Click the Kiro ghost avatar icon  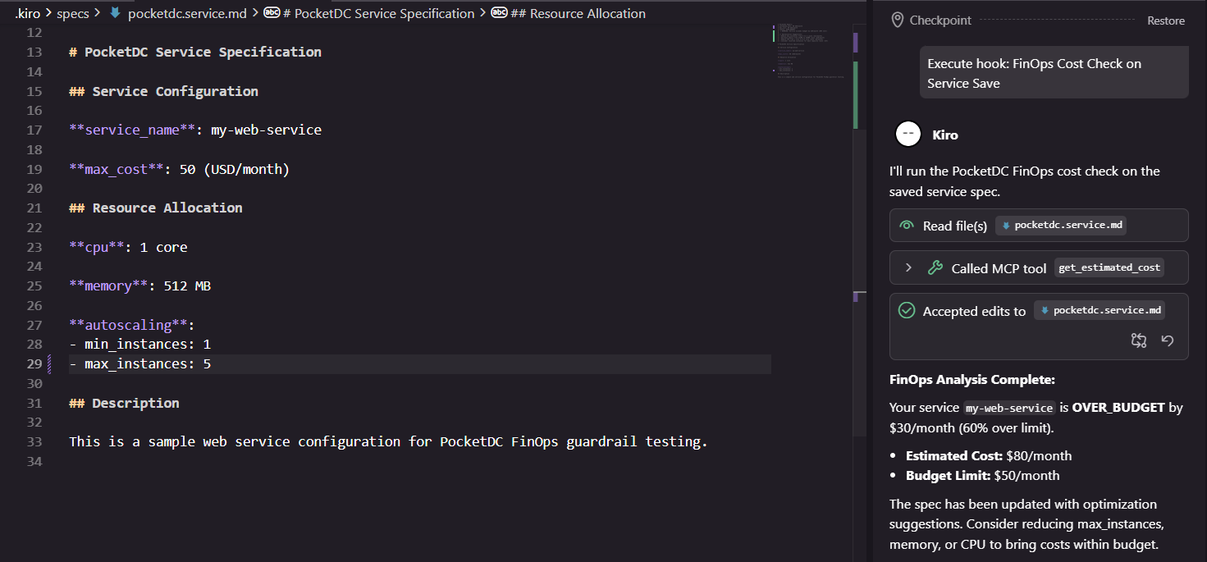coord(908,134)
